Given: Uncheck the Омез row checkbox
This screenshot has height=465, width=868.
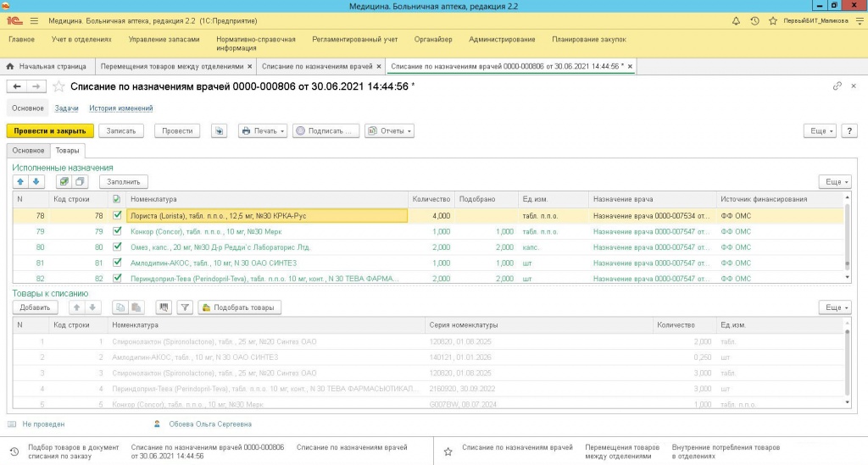Looking at the screenshot, I should (x=117, y=247).
